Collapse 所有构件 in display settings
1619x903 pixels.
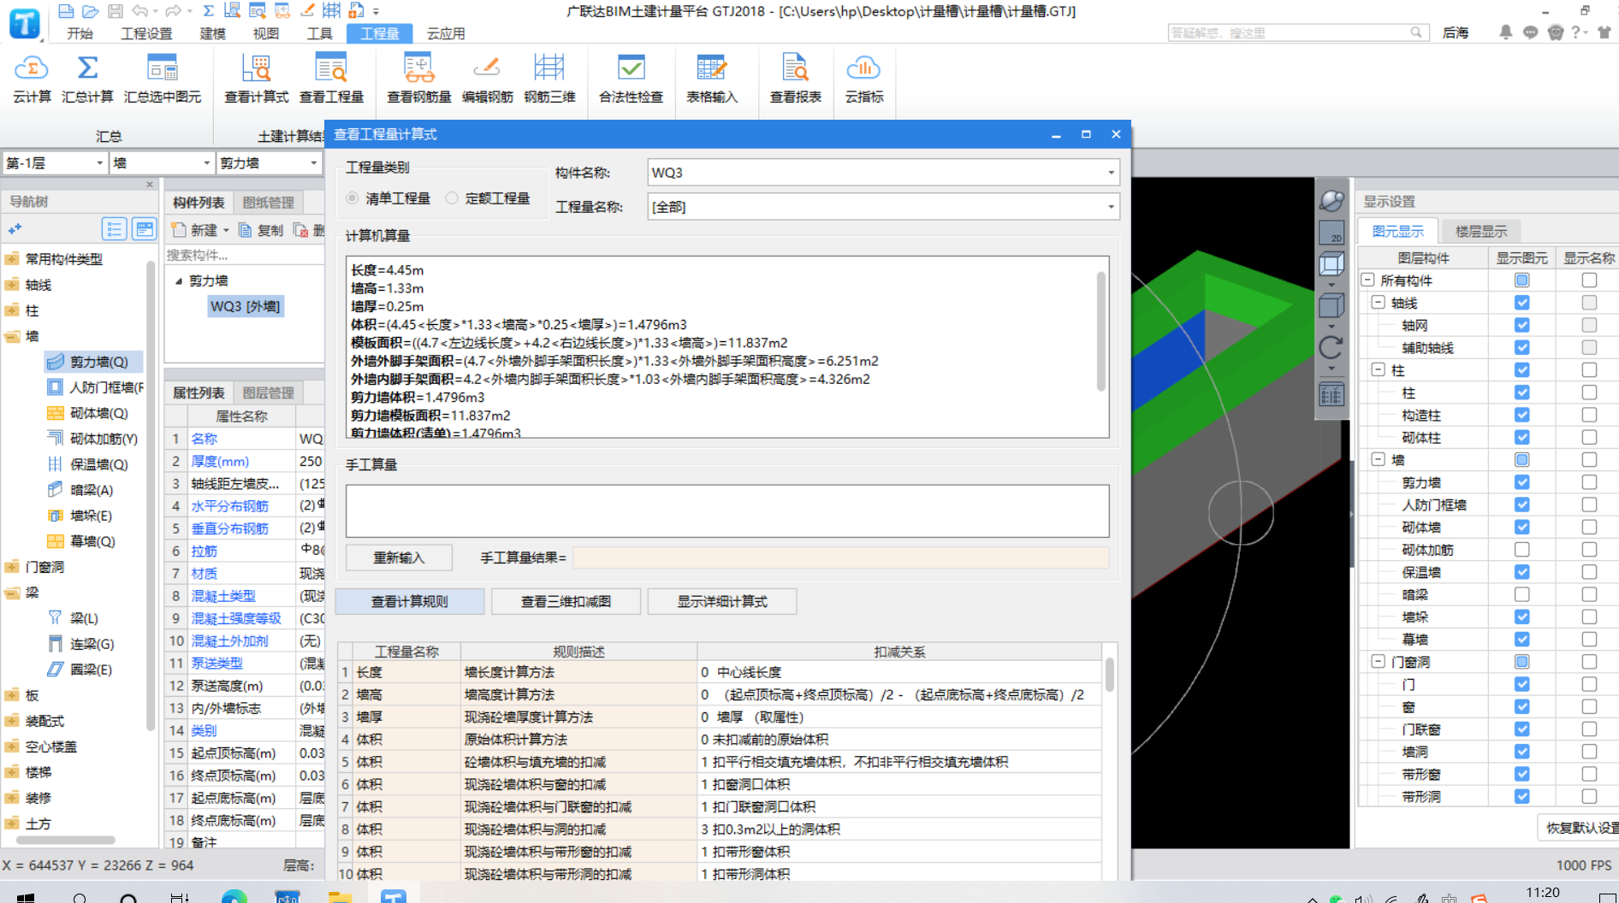tap(1367, 280)
